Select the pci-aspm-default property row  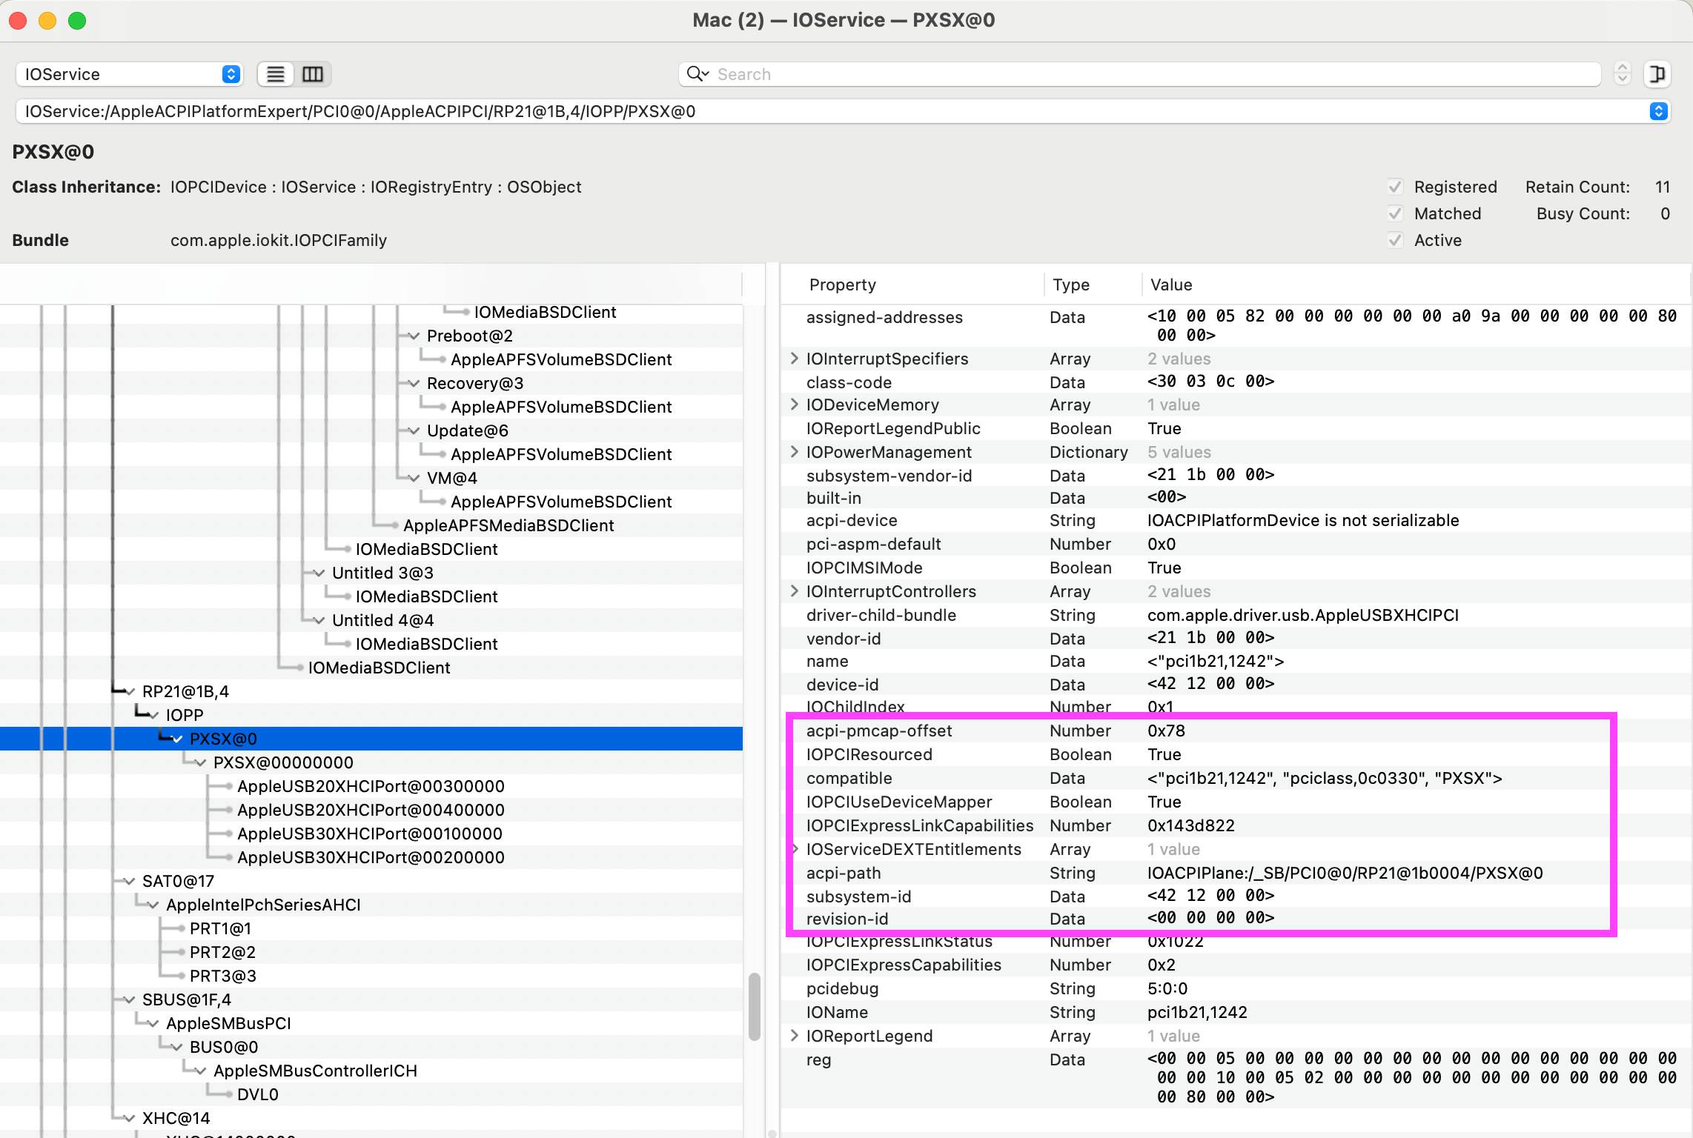[1236, 544]
